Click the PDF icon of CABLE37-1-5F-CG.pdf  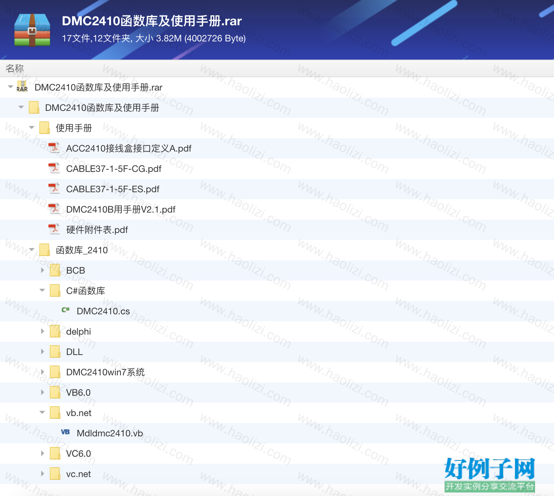(54, 168)
